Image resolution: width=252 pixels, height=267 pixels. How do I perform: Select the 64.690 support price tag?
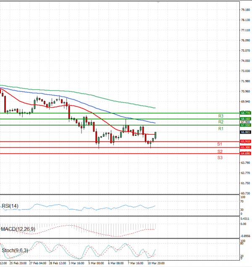(x=245, y=154)
